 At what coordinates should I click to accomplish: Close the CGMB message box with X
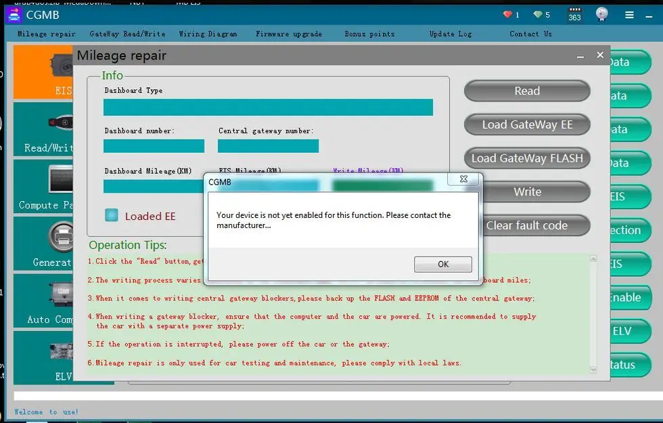tap(463, 179)
